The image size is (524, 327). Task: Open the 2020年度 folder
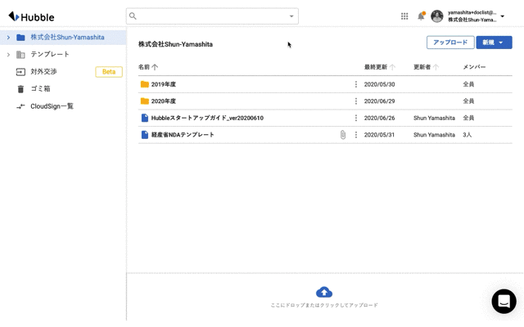[x=164, y=101]
